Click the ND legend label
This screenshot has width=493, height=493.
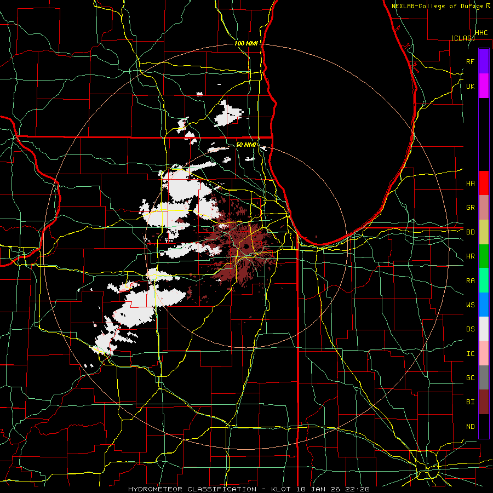click(x=471, y=427)
